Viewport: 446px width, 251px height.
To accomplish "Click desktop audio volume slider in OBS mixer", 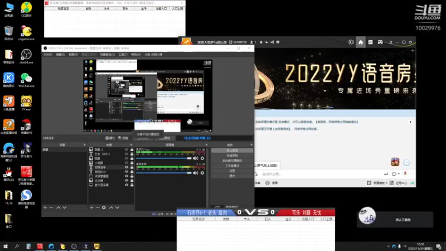I will coord(164,173).
